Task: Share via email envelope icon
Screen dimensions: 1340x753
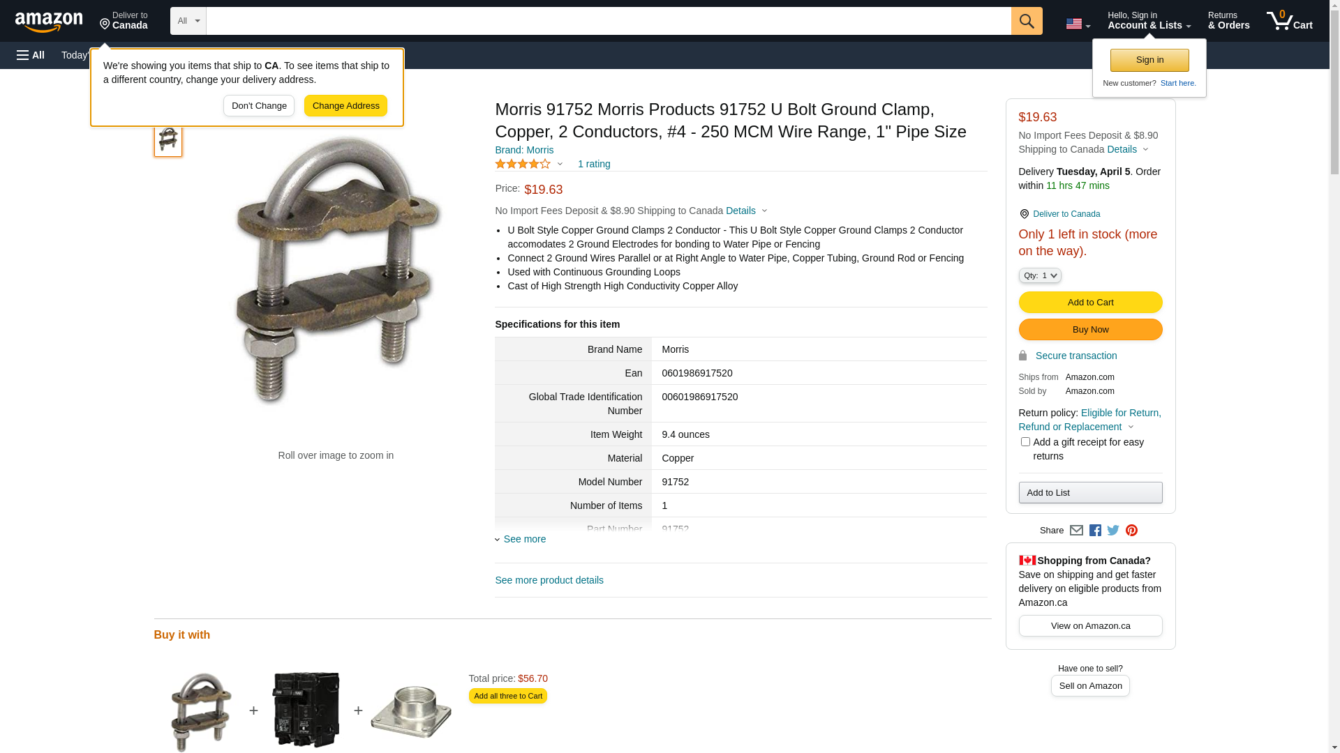Action: (1076, 531)
